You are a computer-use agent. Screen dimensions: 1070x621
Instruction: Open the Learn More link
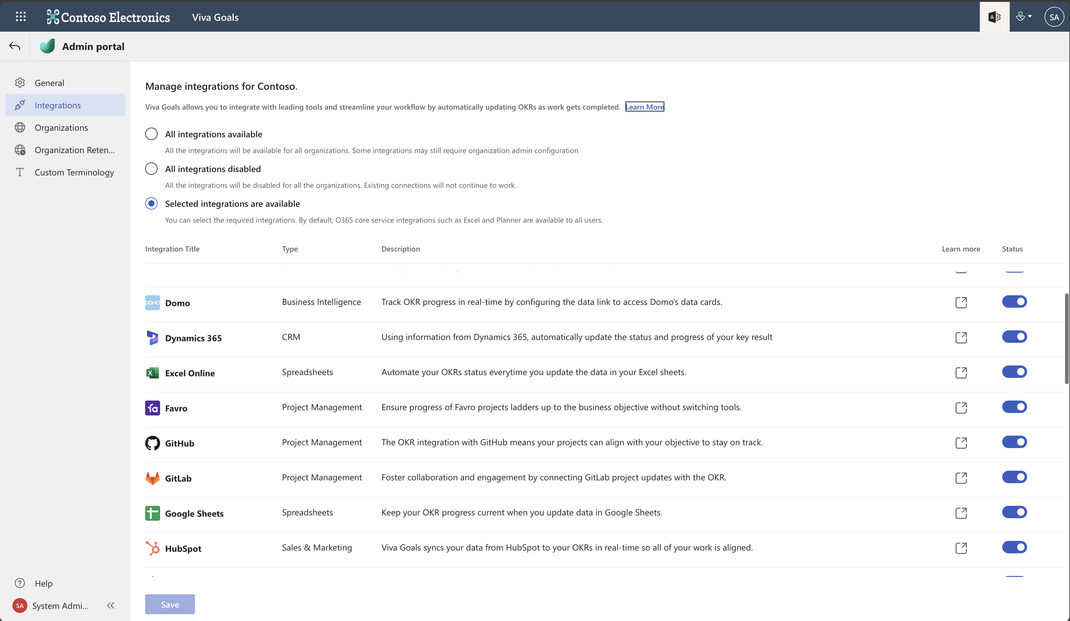pos(644,107)
